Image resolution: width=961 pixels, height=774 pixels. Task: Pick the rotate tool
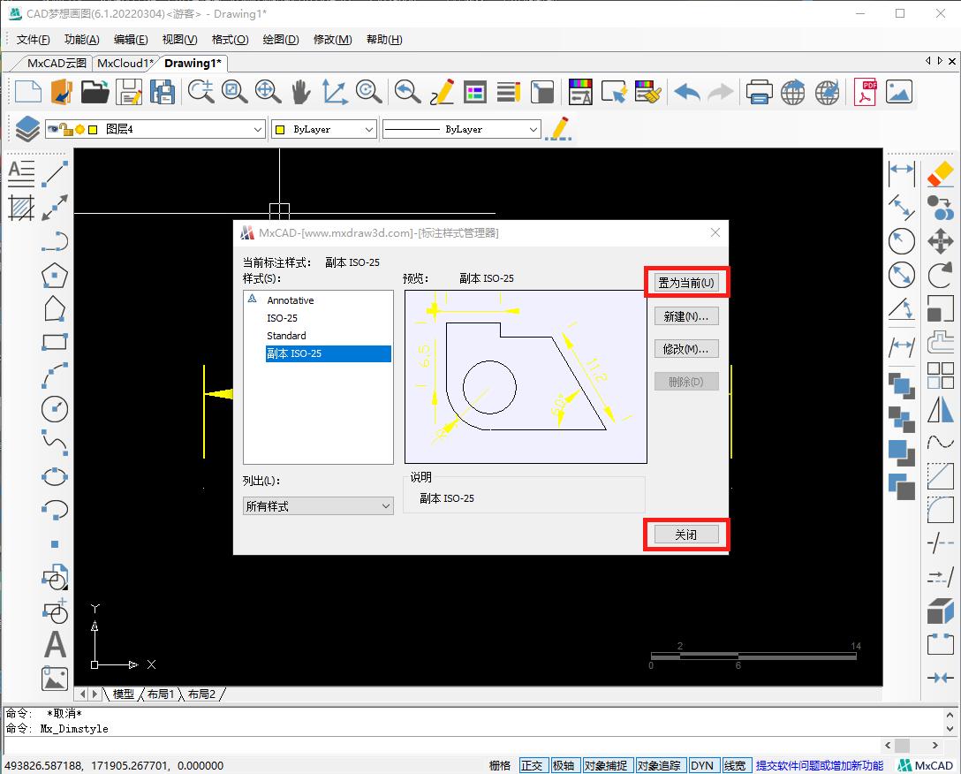(940, 275)
